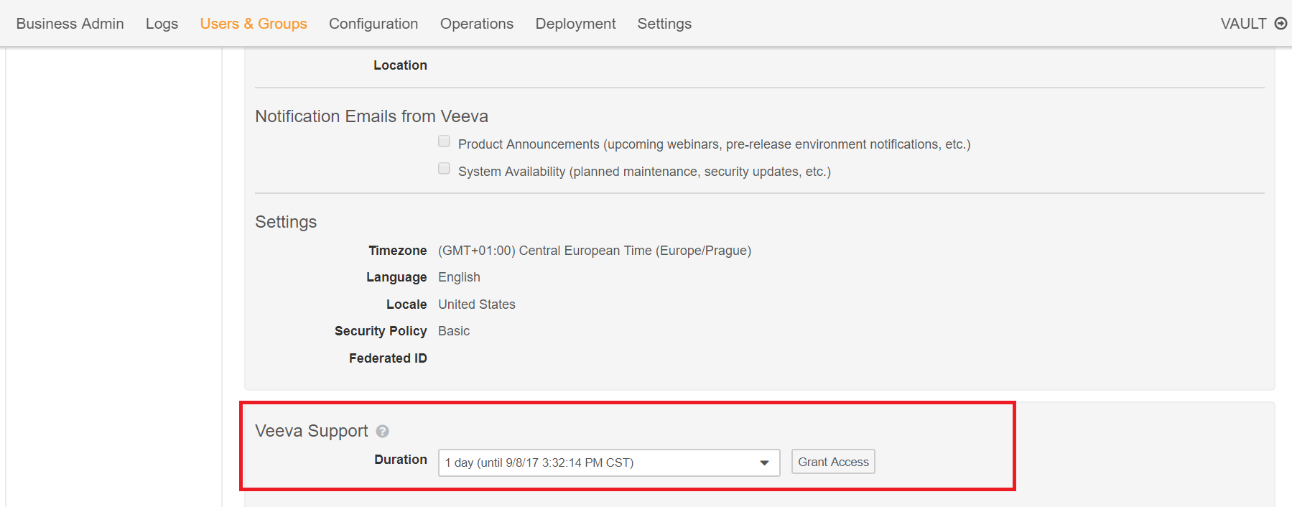Click the Veeva Support section heading
1292x507 pixels.
point(312,431)
